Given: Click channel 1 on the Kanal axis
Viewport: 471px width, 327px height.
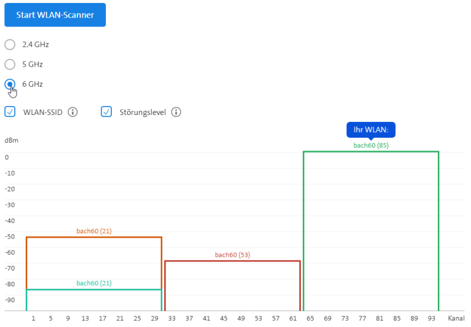Looking at the screenshot, I should tap(34, 318).
